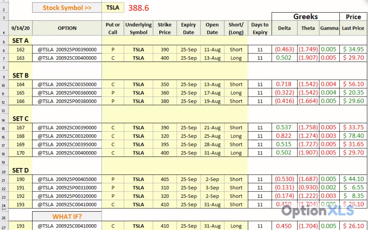Screen dimensions: 368x232
Task: Click the (0.416) delta value
Action: tap(284, 101)
